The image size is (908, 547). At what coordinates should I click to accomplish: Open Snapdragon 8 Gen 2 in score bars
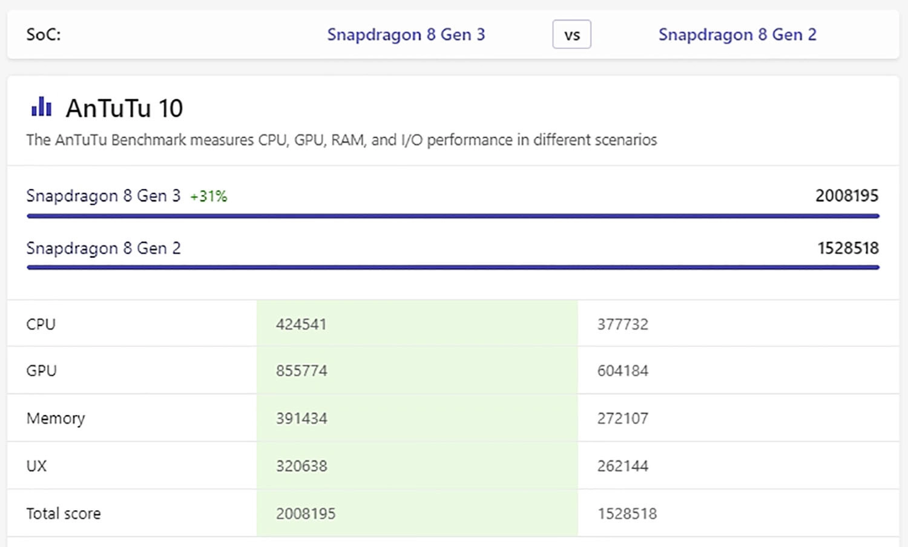(x=104, y=248)
